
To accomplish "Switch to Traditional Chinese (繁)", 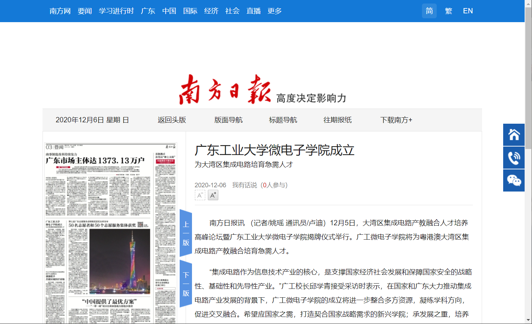I will (x=448, y=11).
